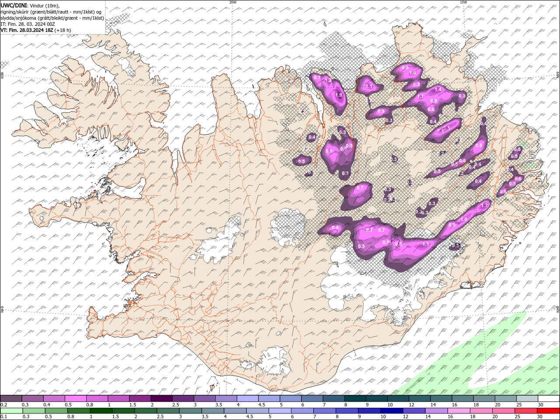The height and width of the screenshot is (420, 560).
Task: Select the 0.3 light green swatch in the lower rain scale
Action: pos(34,411)
